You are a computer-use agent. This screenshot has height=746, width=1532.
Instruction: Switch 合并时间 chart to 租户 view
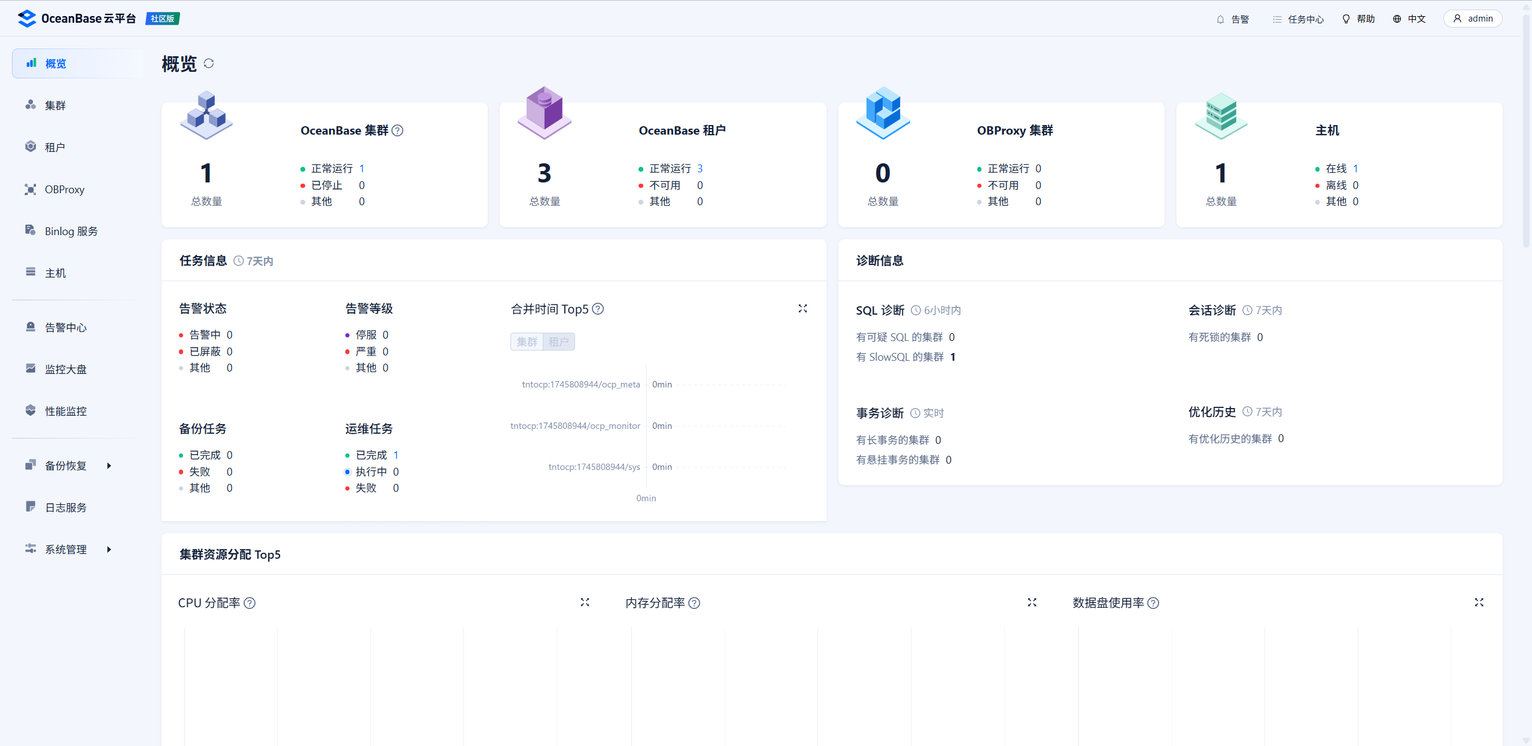tap(558, 342)
